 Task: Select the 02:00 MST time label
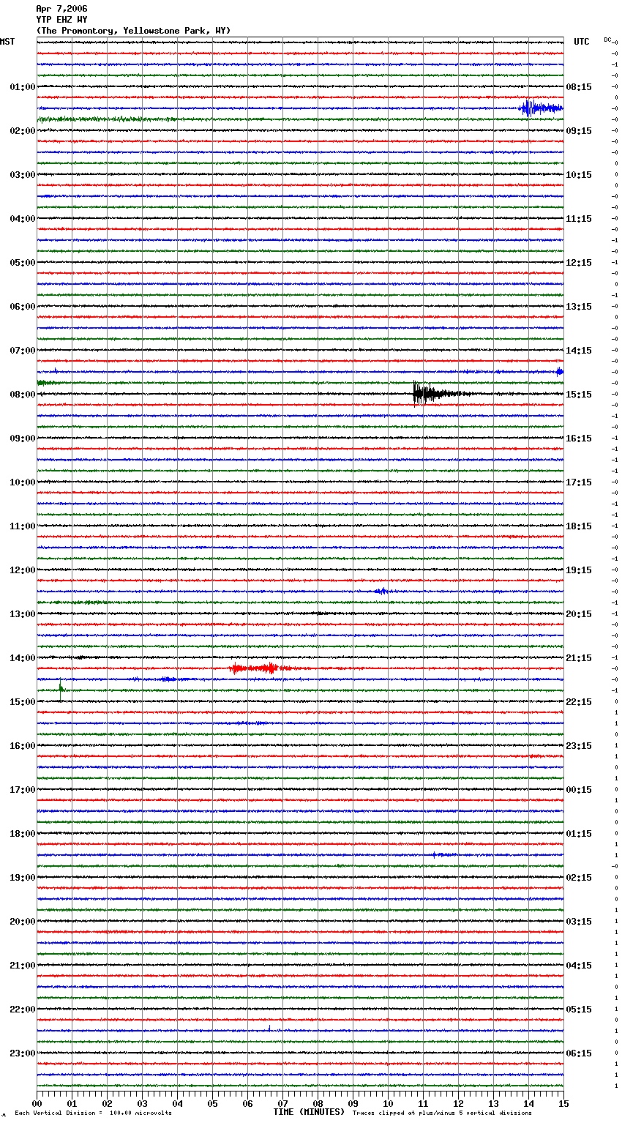click(x=23, y=131)
